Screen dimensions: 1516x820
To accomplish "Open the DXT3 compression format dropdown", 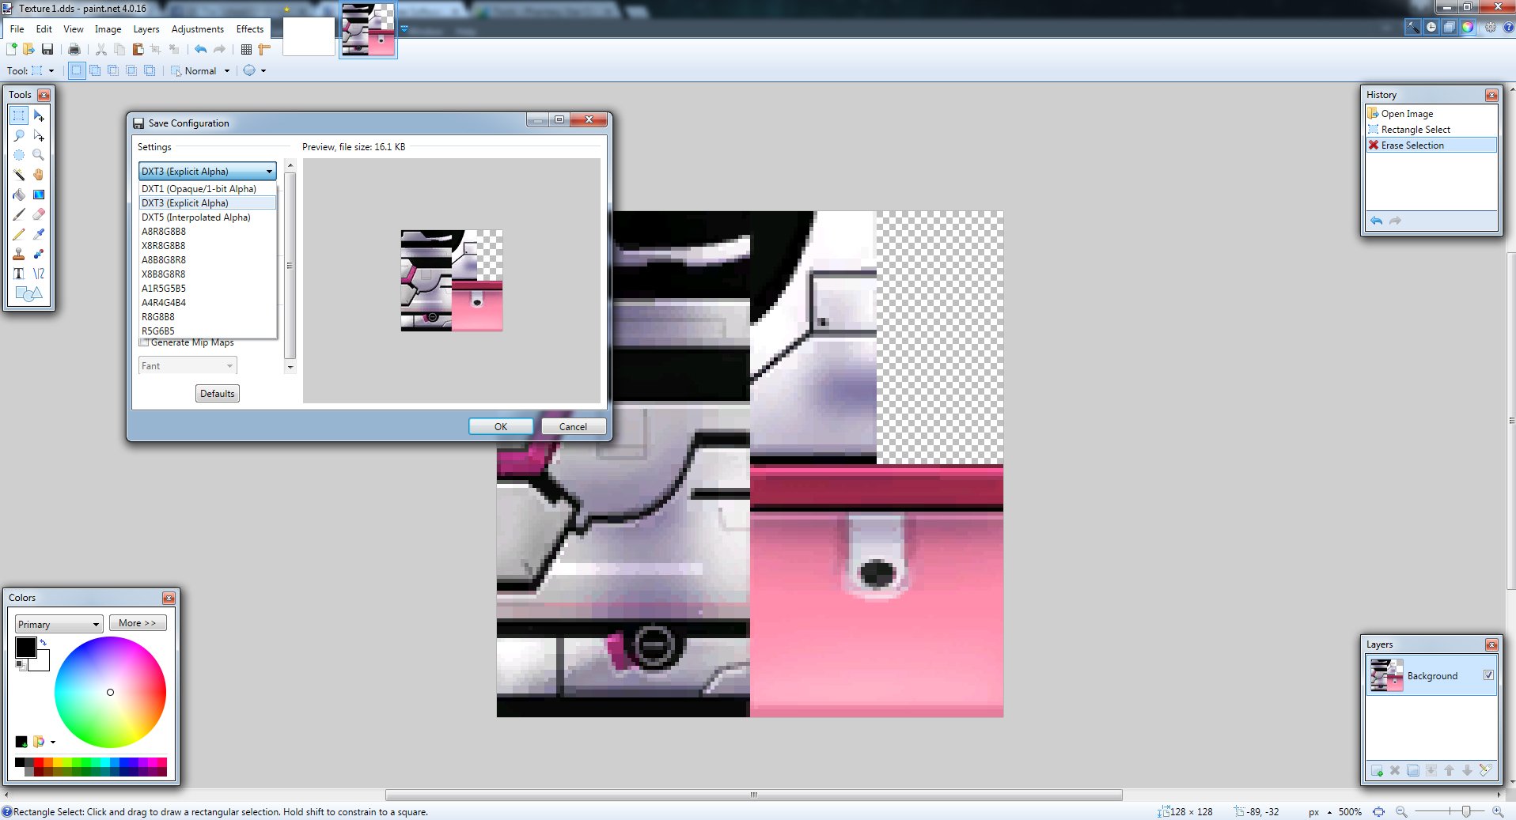I will (x=207, y=172).
